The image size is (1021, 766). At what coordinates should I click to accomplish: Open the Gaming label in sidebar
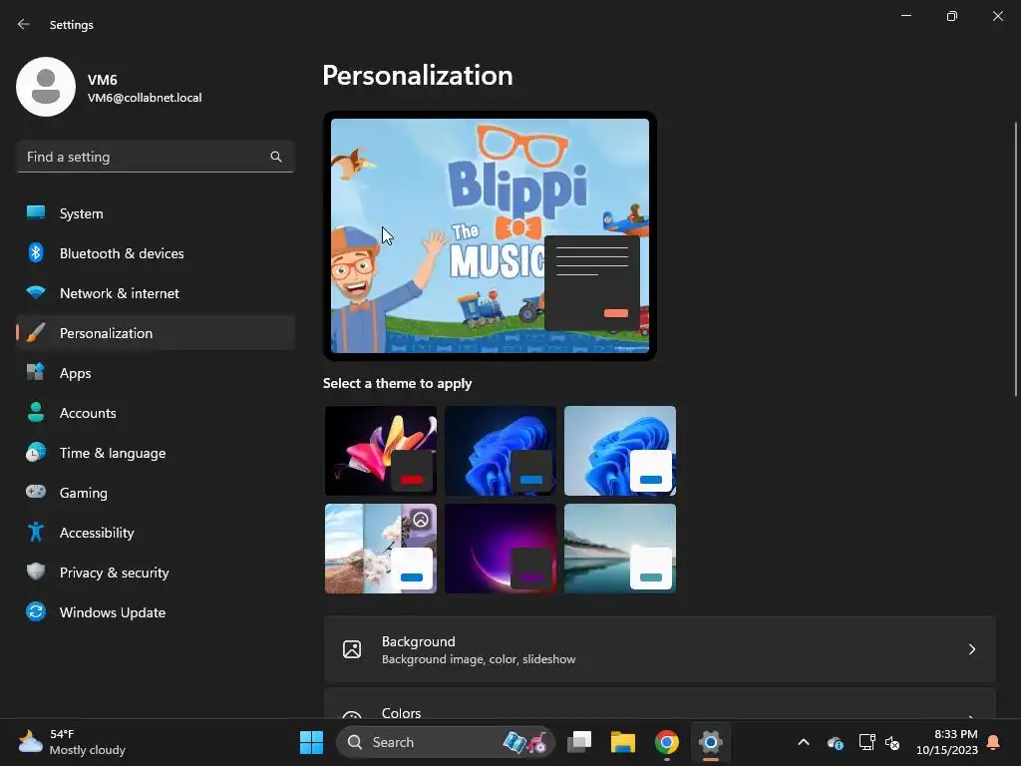84,493
